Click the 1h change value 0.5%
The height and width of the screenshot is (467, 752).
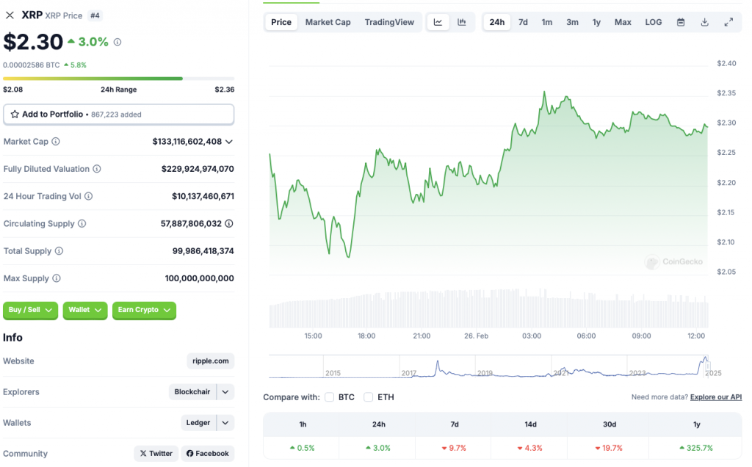303,448
